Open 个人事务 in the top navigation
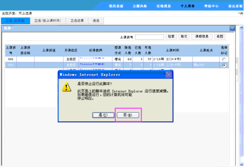Viewport: 244px width, 167px height. click(x=188, y=6)
